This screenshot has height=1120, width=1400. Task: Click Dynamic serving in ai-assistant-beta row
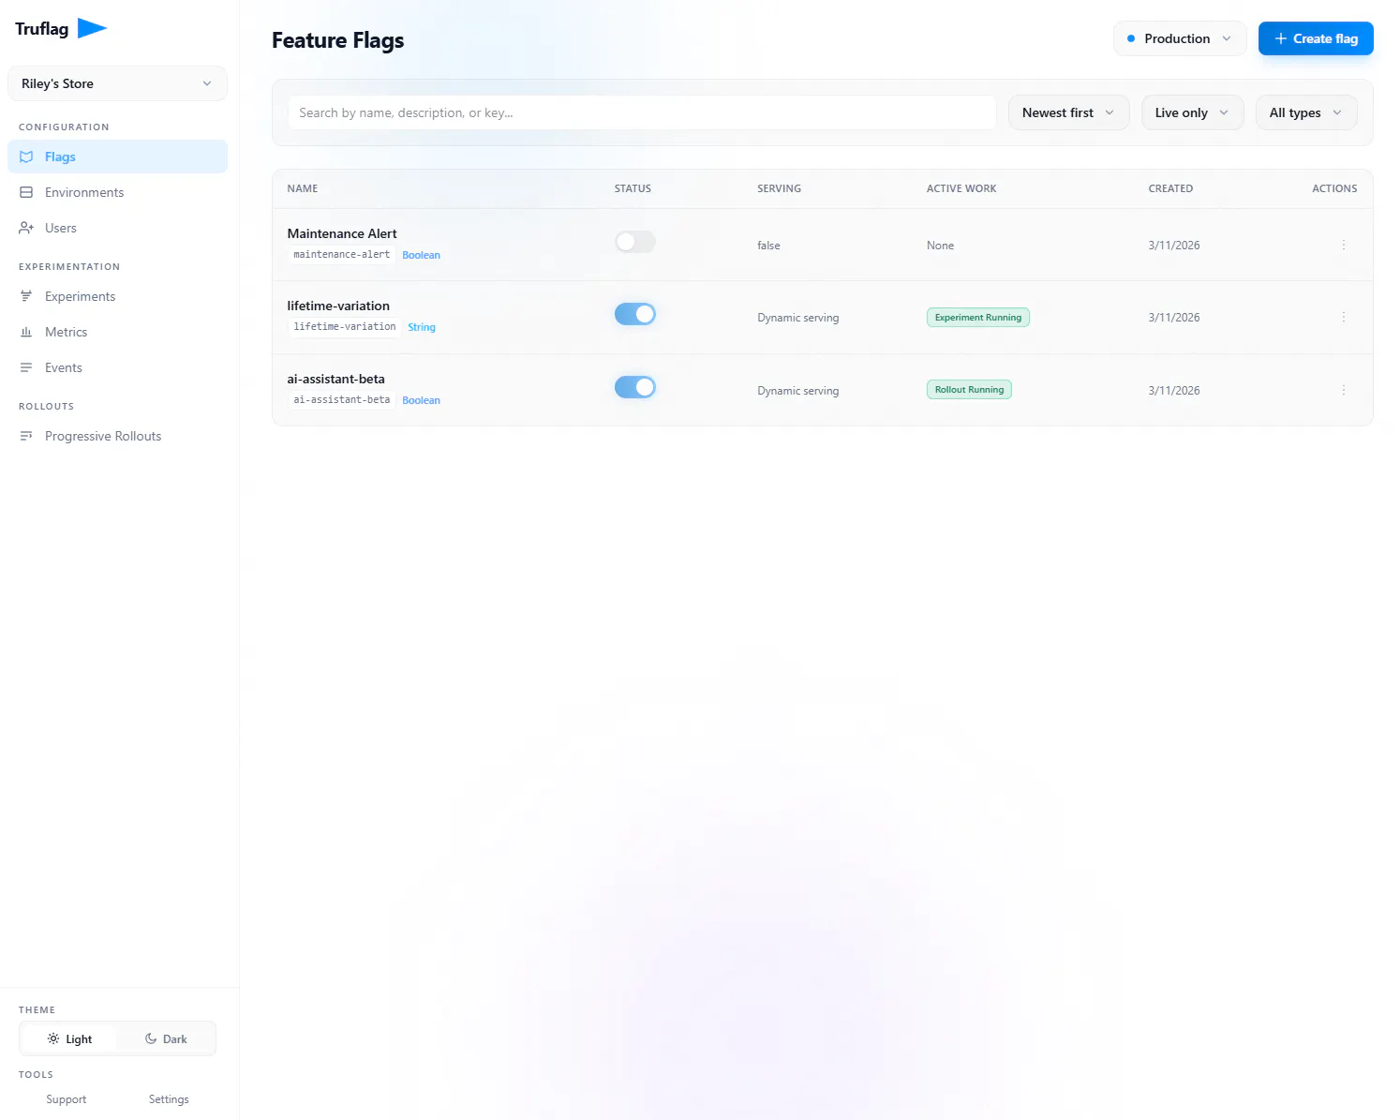798,391
